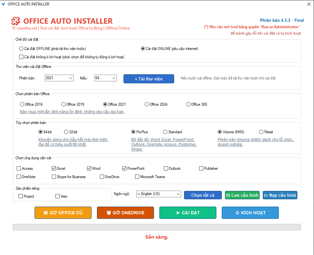Click the Lưu cấu hình save button
This screenshot has height=255, width=314.
click(x=242, y=195)
